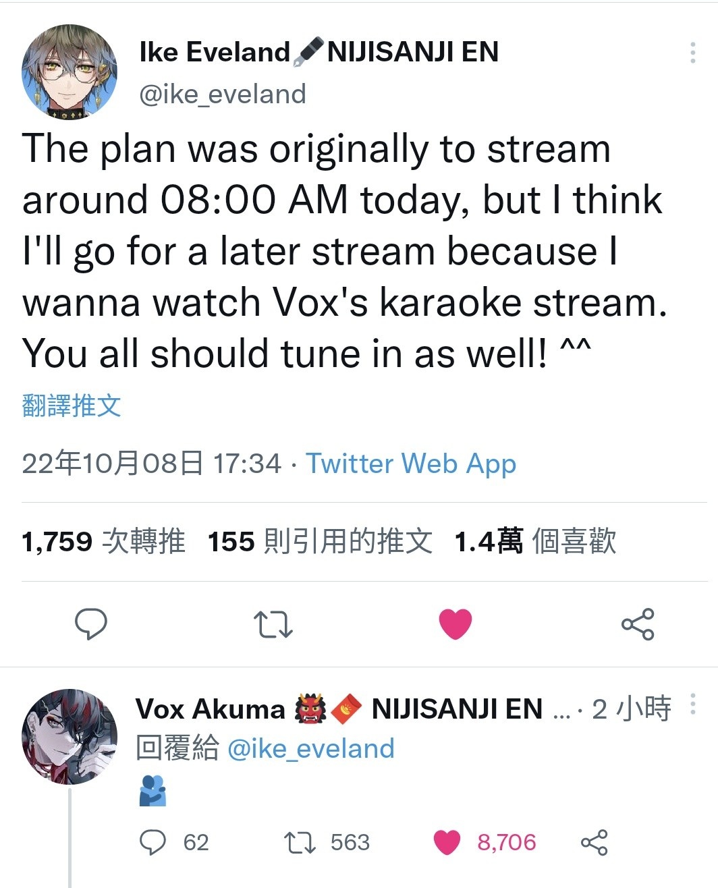The height and width of the screenshot is (888, 718).
Task: Share Vox Akuma's reply tweet
Action: pos(595,842)
